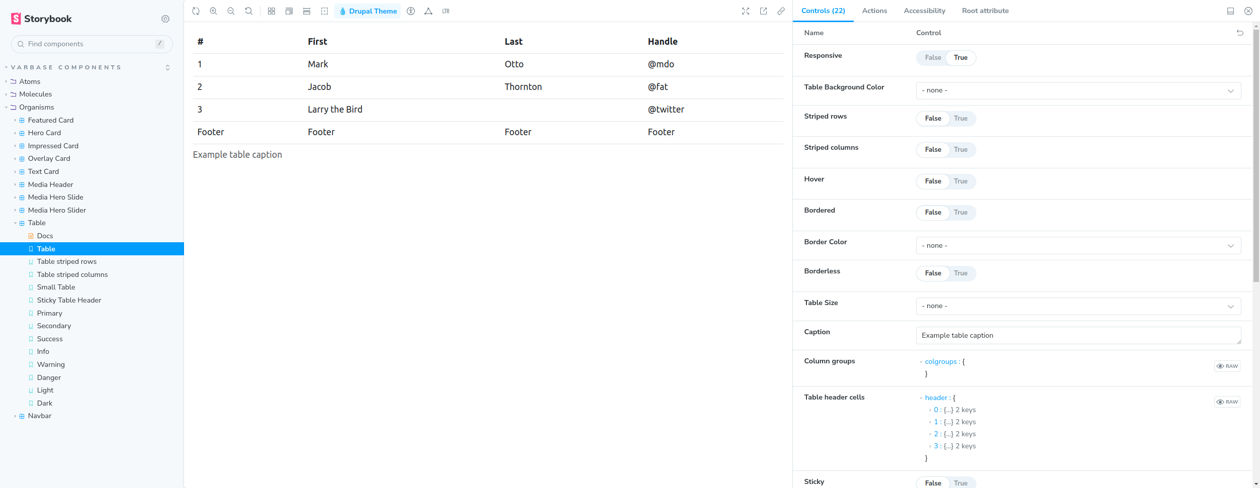Open the Media Hero Slider component
Screen dimensions: 1260x488
pos(57,210)
